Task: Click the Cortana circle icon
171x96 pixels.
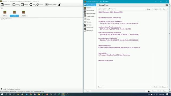Action: [x=10, y=94]
